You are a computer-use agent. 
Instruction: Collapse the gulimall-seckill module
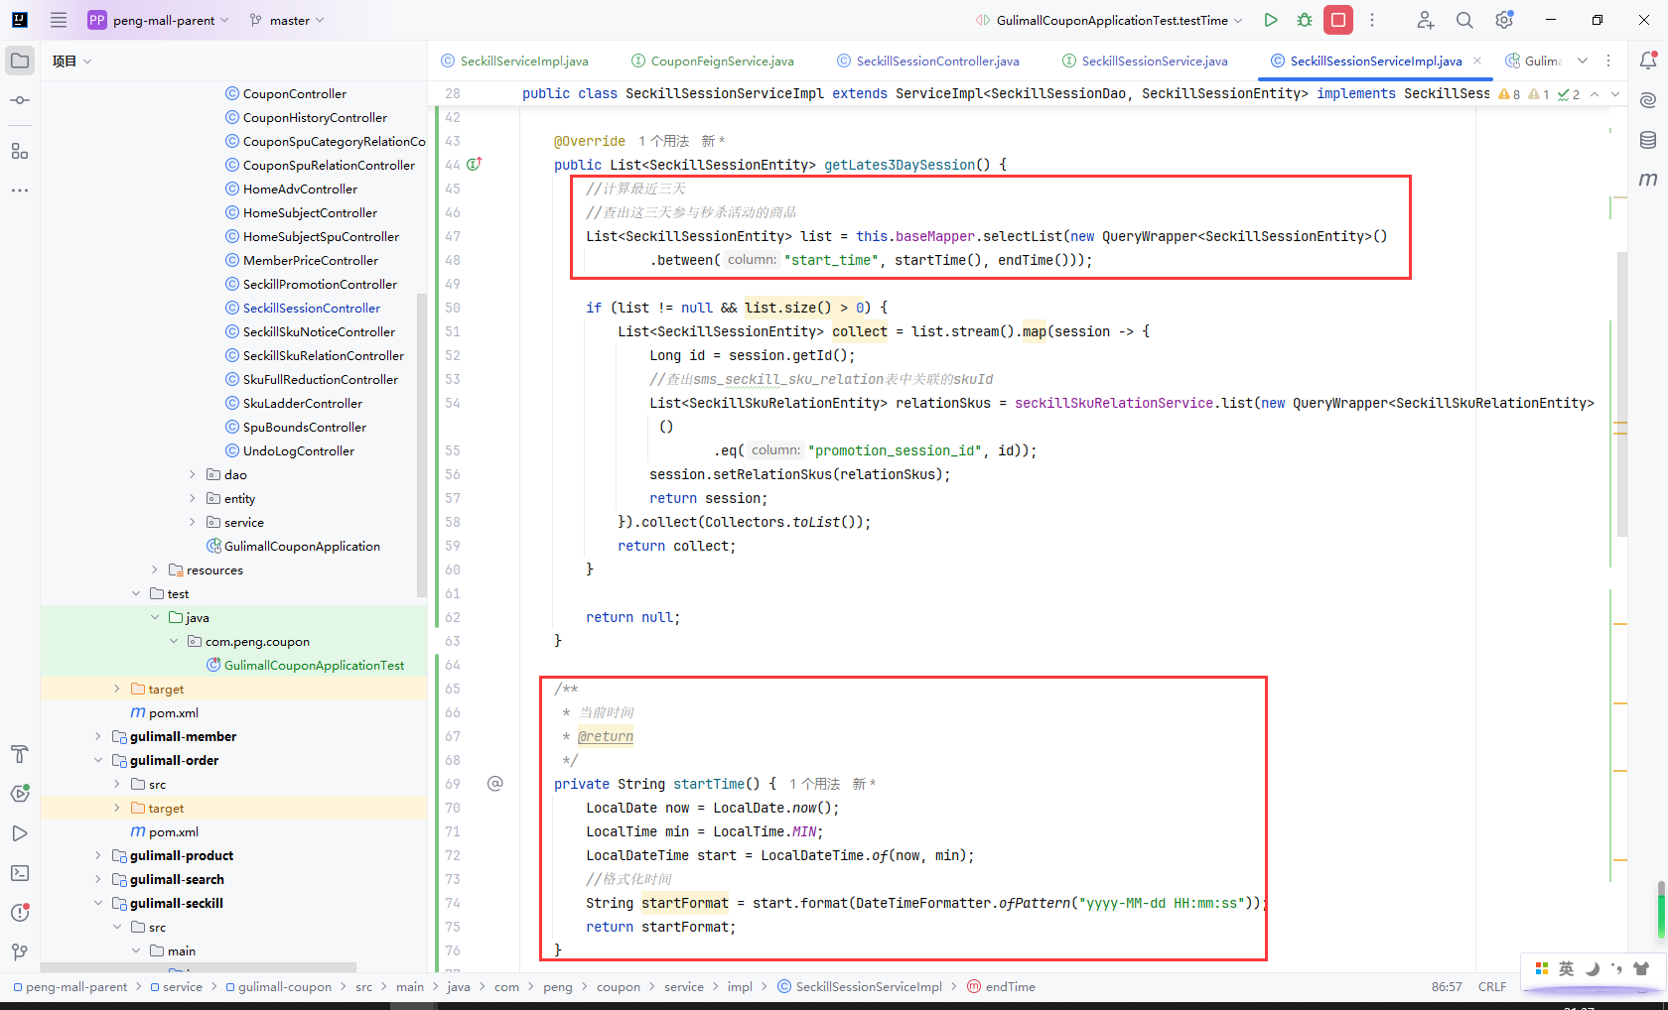coord(98,904)
